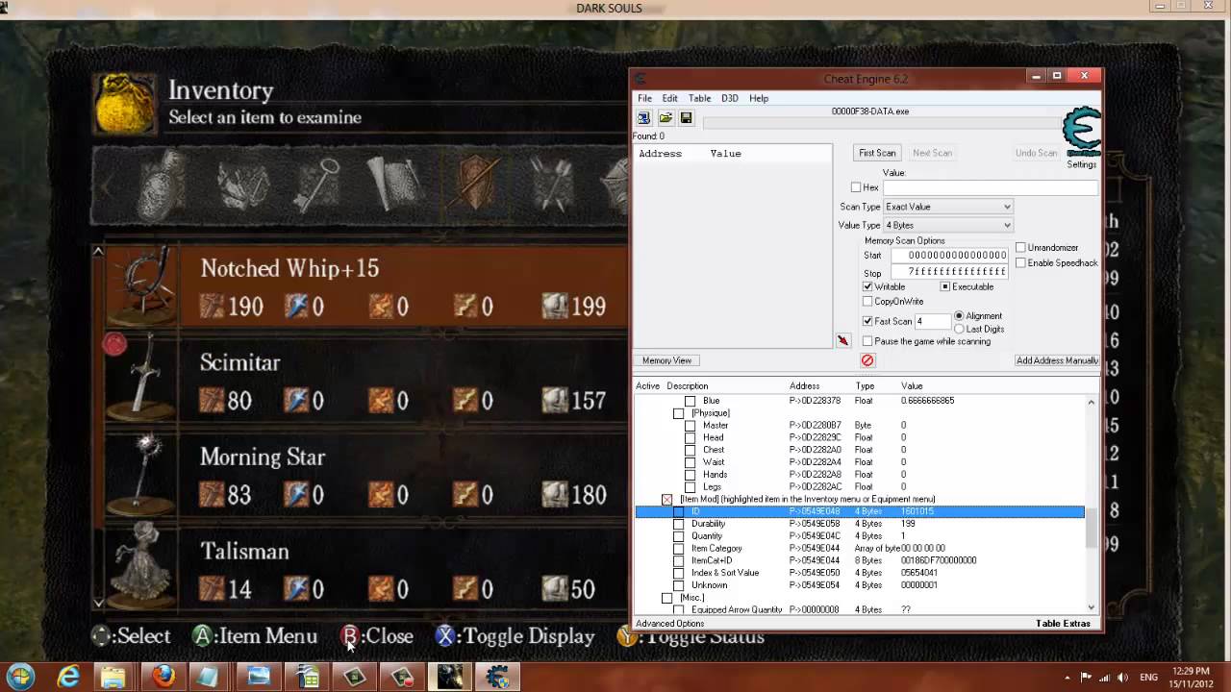Click Add Address Manually
1231x692 pixels.
[1057, 360]
